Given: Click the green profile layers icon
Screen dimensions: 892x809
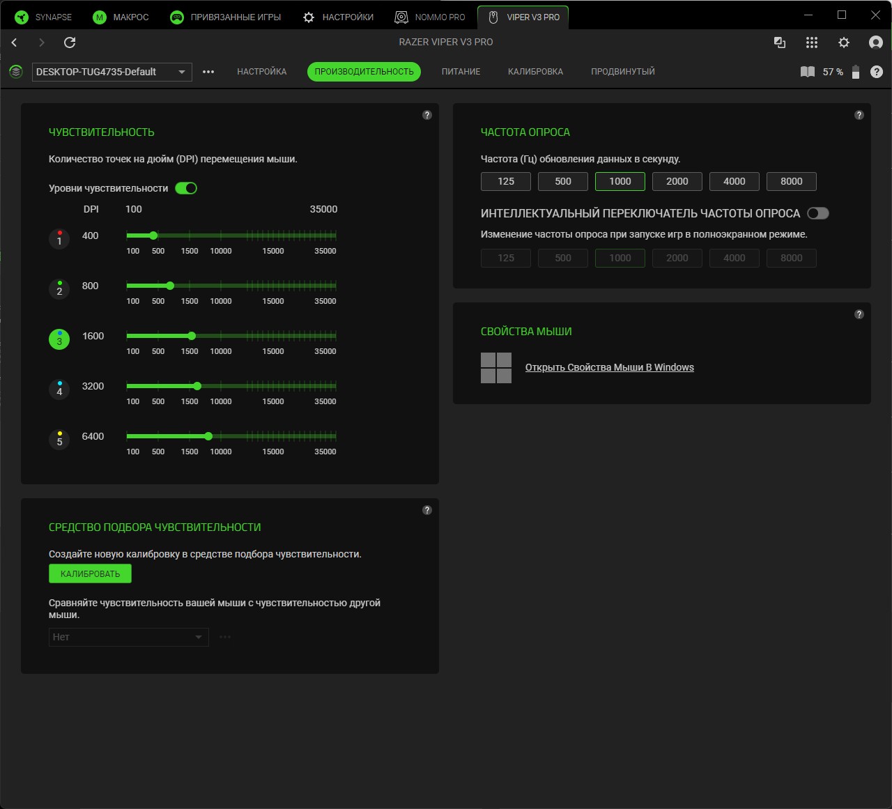Looking at the screenshot, I should point(15,72).
